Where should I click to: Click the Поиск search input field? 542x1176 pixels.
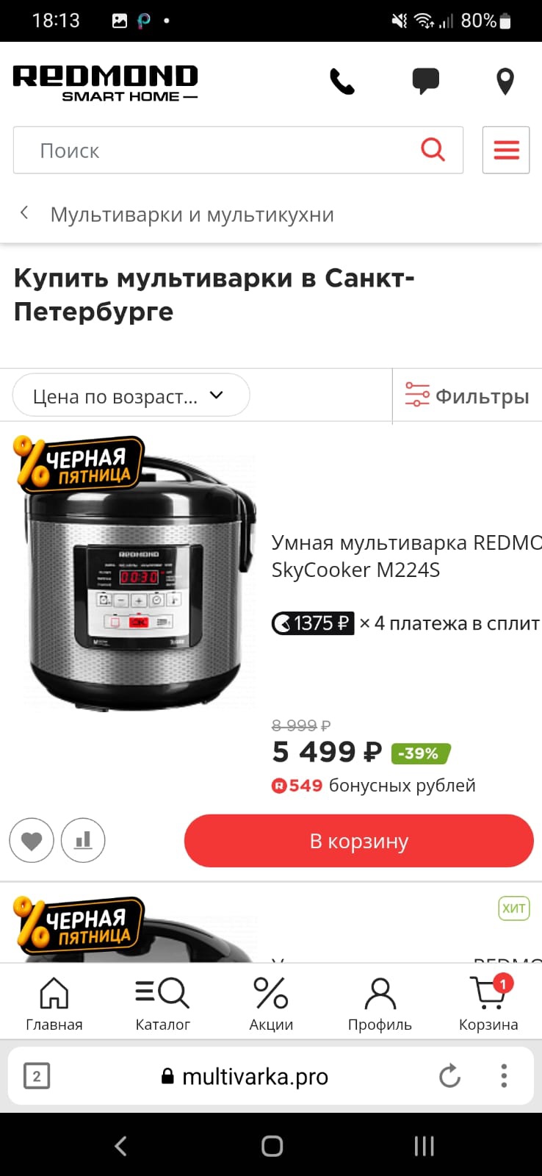[238, 150]
